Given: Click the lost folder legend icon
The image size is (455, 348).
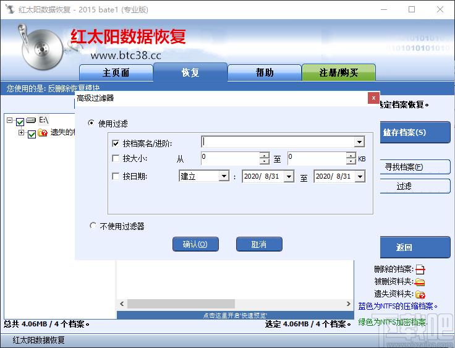Looking at the screenshot, I should tap(420, 295).
